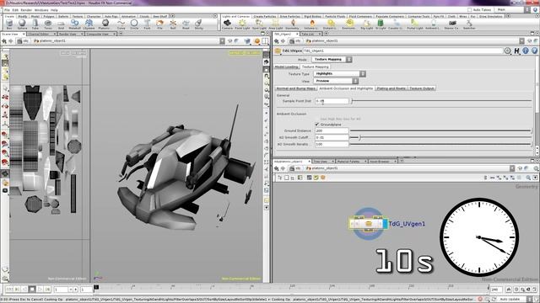Add an Environment Light from the shelf
540x303 pixels.
pos(349,24)
